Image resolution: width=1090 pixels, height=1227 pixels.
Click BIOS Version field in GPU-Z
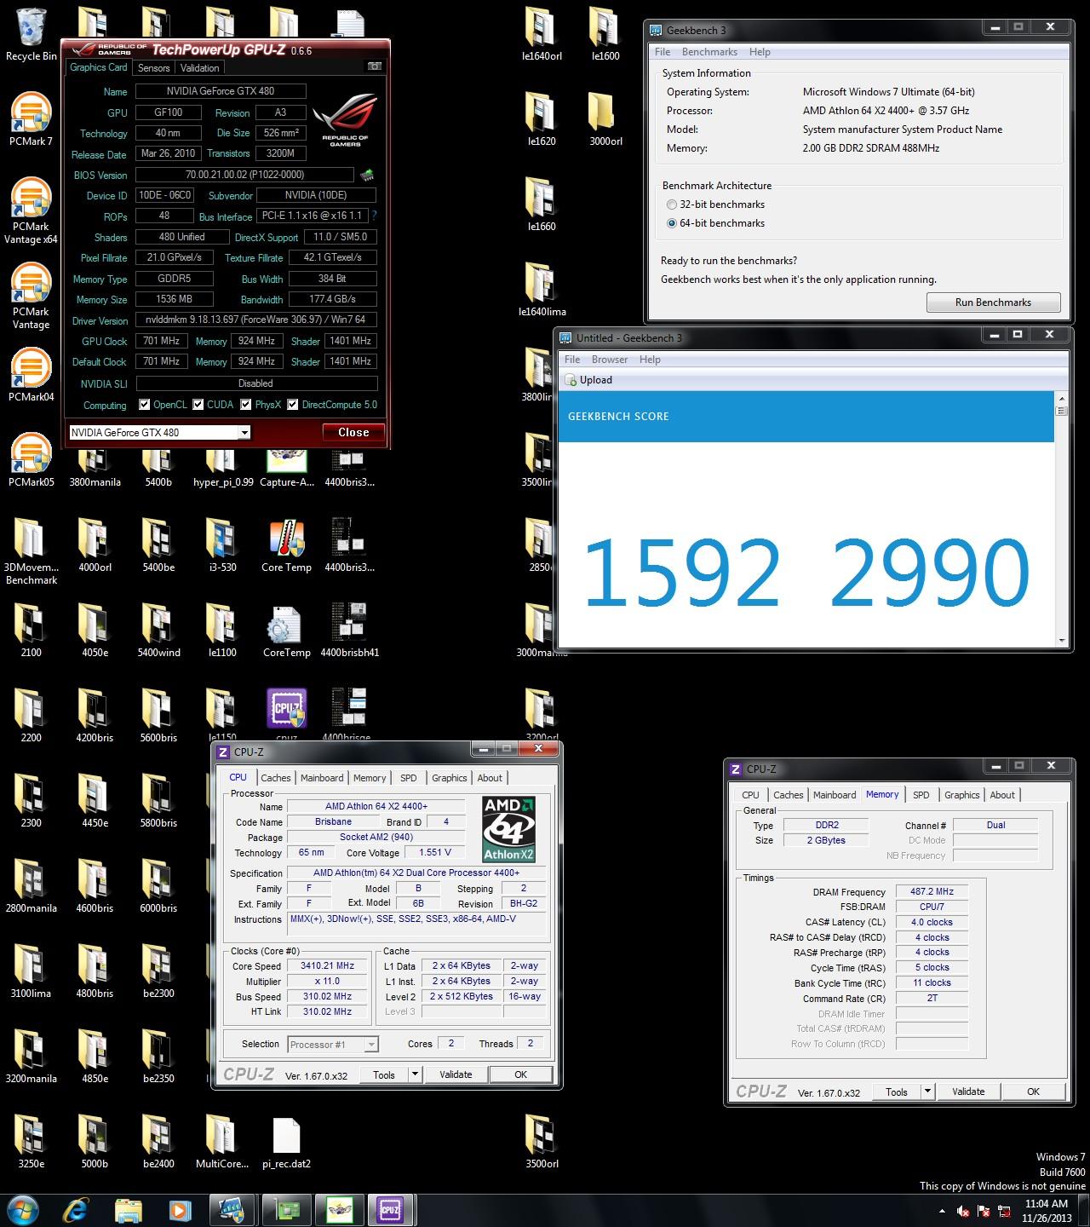244,175
